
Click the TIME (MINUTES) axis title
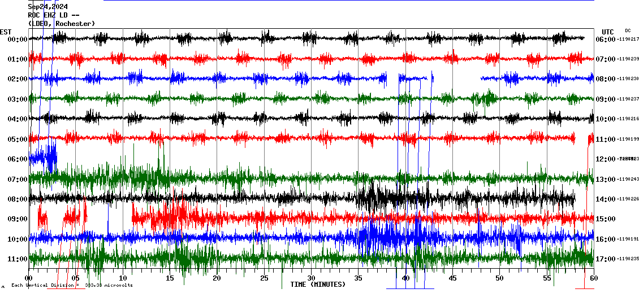click(318, 285)
